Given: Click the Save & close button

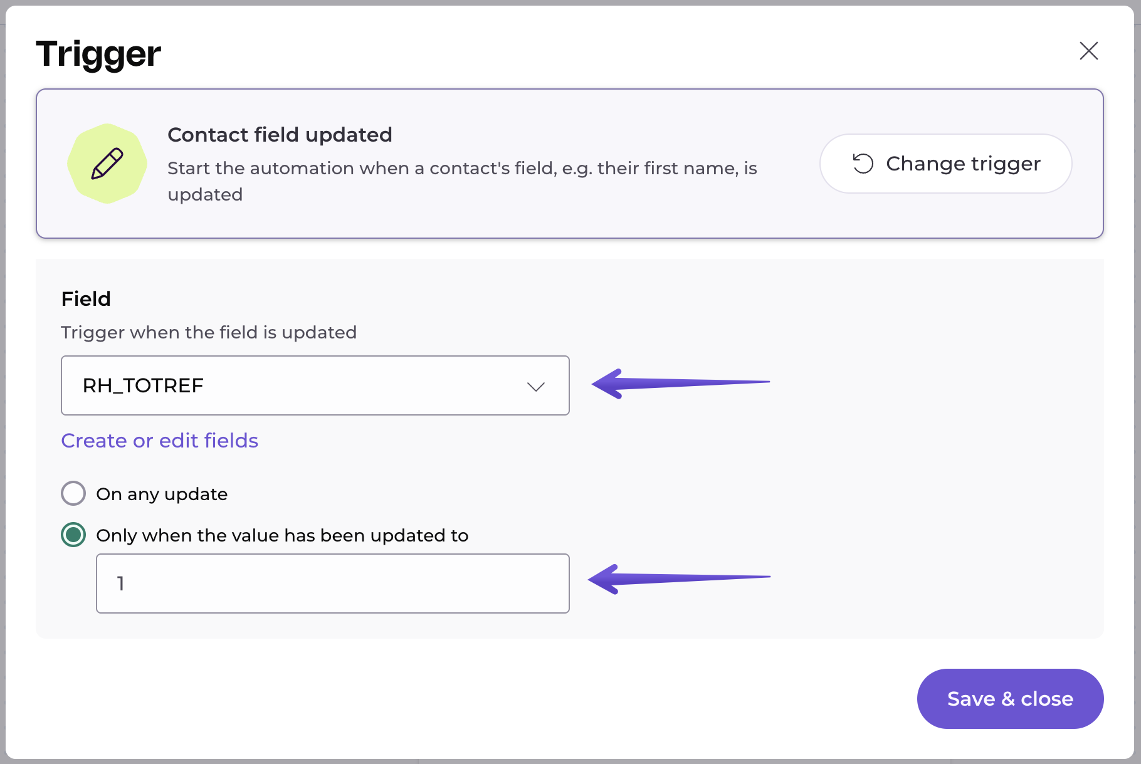Looking at the screenshot, I should (1009, 698).
